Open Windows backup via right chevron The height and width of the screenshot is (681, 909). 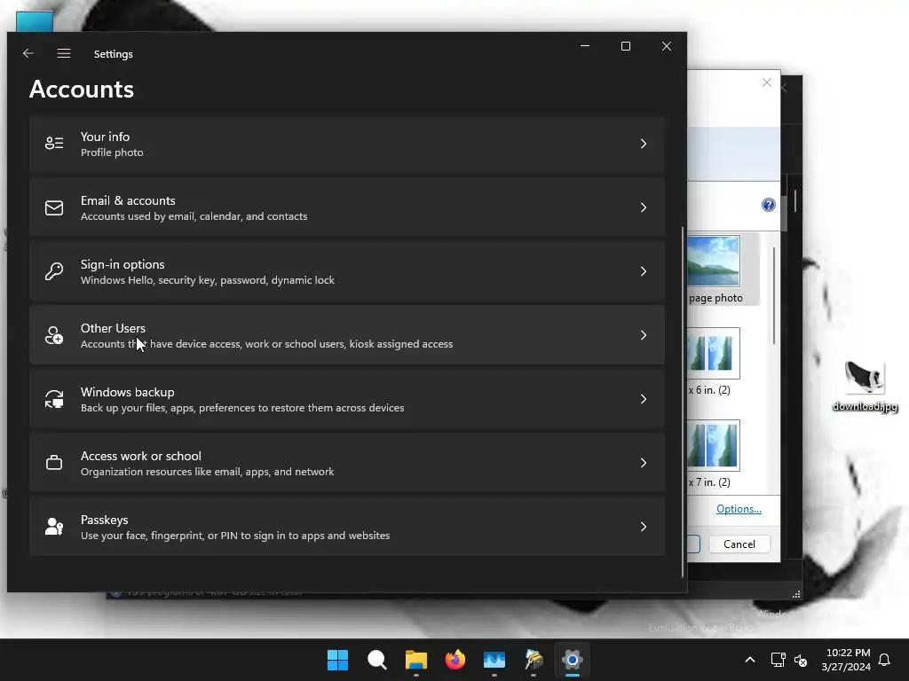tap(643, 399)
